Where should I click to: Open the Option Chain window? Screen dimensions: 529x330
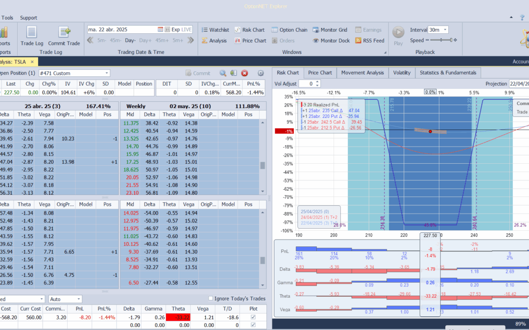pos(289,30)
